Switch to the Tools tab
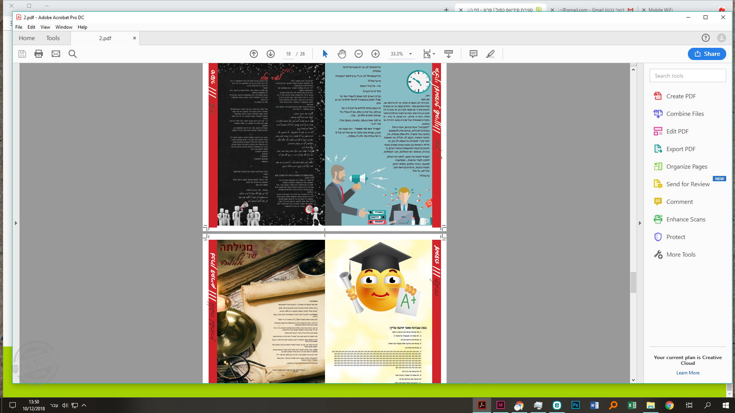The width and height of the screenshot is (735, 413). click(53, 38)
